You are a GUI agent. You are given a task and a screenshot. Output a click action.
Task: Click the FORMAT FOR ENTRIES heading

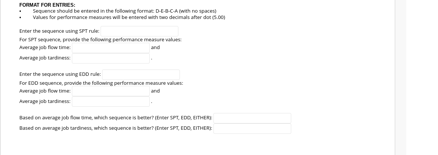coord(47,5)
